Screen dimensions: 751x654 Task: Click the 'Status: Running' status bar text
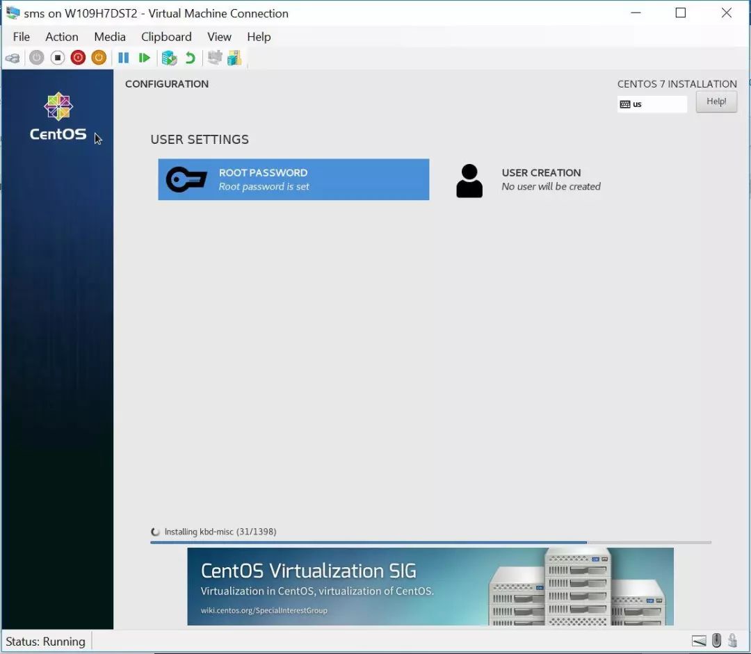pyautogui.click(x=45, y=641)
